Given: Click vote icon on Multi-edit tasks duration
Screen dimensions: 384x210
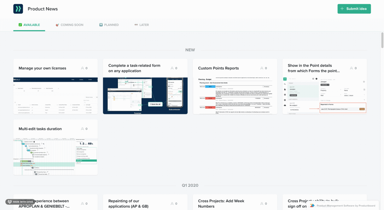Looking at the screenshot, I should [x=82, y=129].
